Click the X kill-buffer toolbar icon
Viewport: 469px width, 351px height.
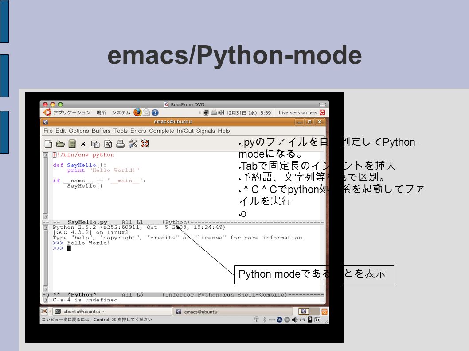click(x=83, y=144)
